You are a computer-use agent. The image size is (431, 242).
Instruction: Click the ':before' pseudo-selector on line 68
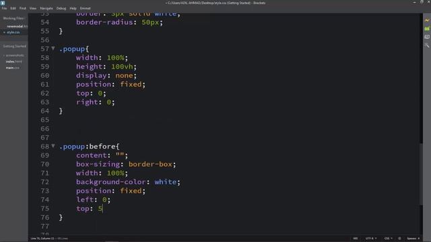pyautogui.click(x=100, y=147)
